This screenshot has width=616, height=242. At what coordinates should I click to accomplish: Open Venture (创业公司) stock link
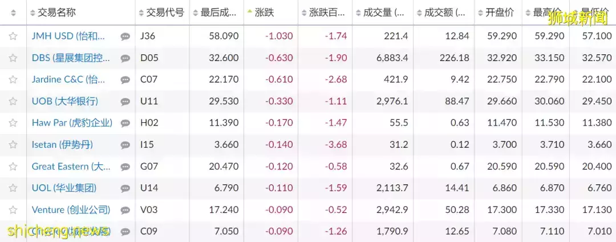(71, 210)
